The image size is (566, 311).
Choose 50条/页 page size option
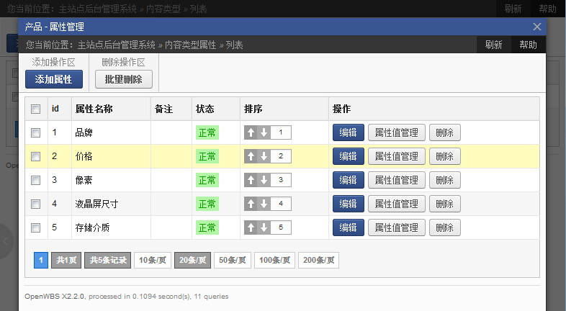232,260
